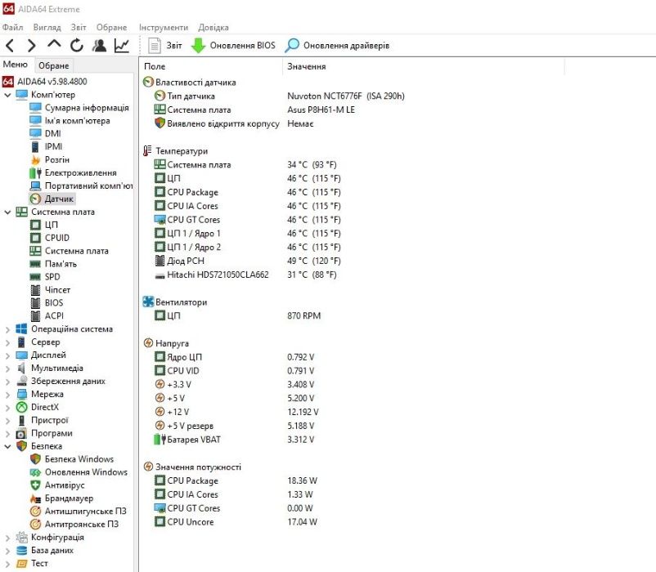
Task: Select Ім'я комп'ютера tree item
Action: [x=70, y=121]
